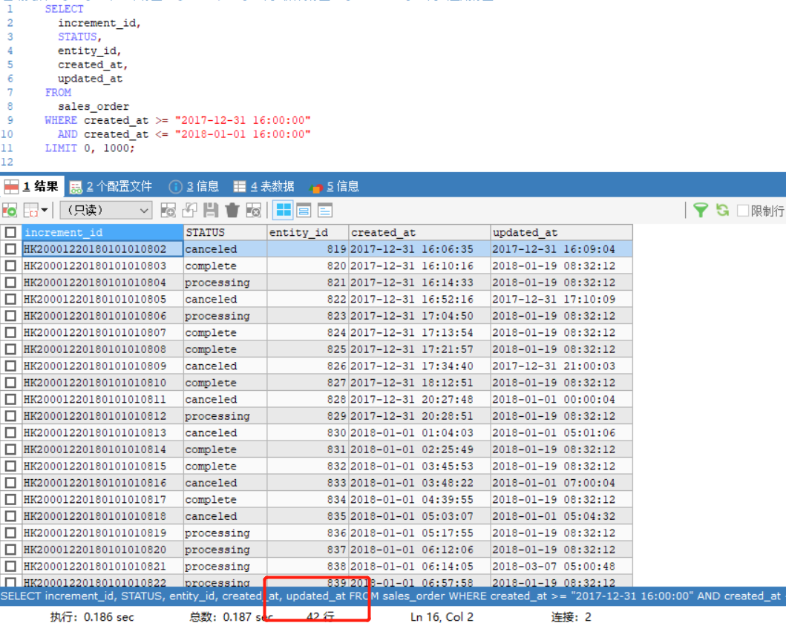Click the delete row trash icon

tap(231, 211)
